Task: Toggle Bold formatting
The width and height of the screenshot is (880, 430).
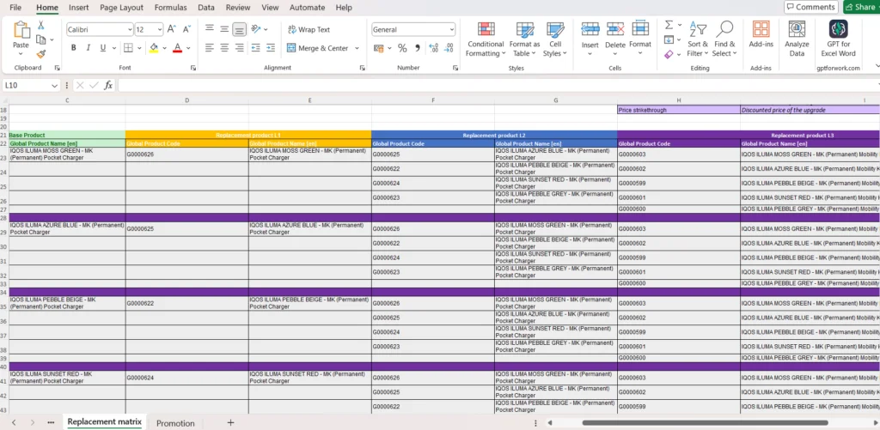Action: [74, 48]
